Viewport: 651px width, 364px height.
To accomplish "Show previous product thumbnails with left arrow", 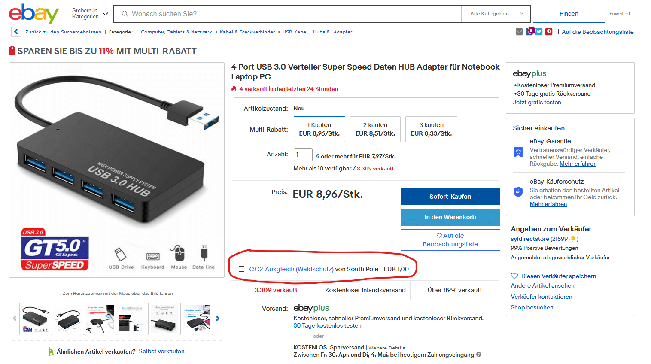I will (x=15, y=318).
